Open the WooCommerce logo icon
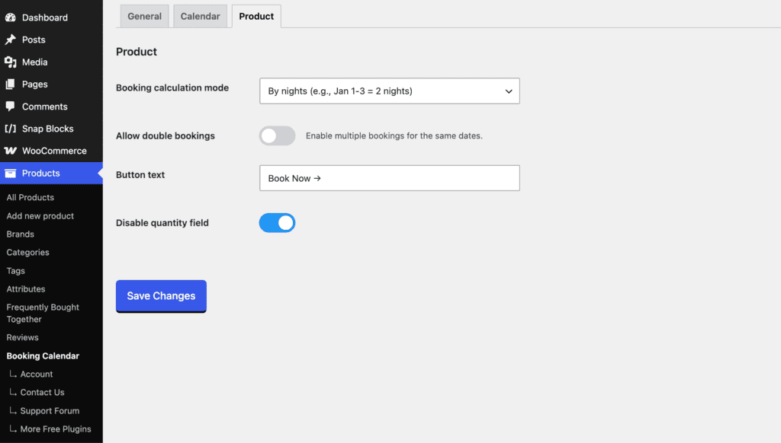This screenshot has width=781, height=443. point(11,151)
